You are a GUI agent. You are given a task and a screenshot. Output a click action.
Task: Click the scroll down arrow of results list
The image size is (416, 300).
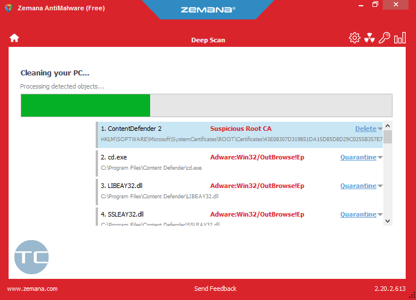pos(387,221)
